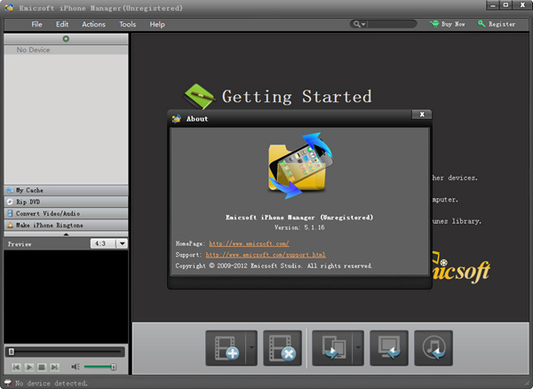Open the emicsoft.com HomePage link
The height and width of the screenshot is (389, 533).
tap(249, 243)
